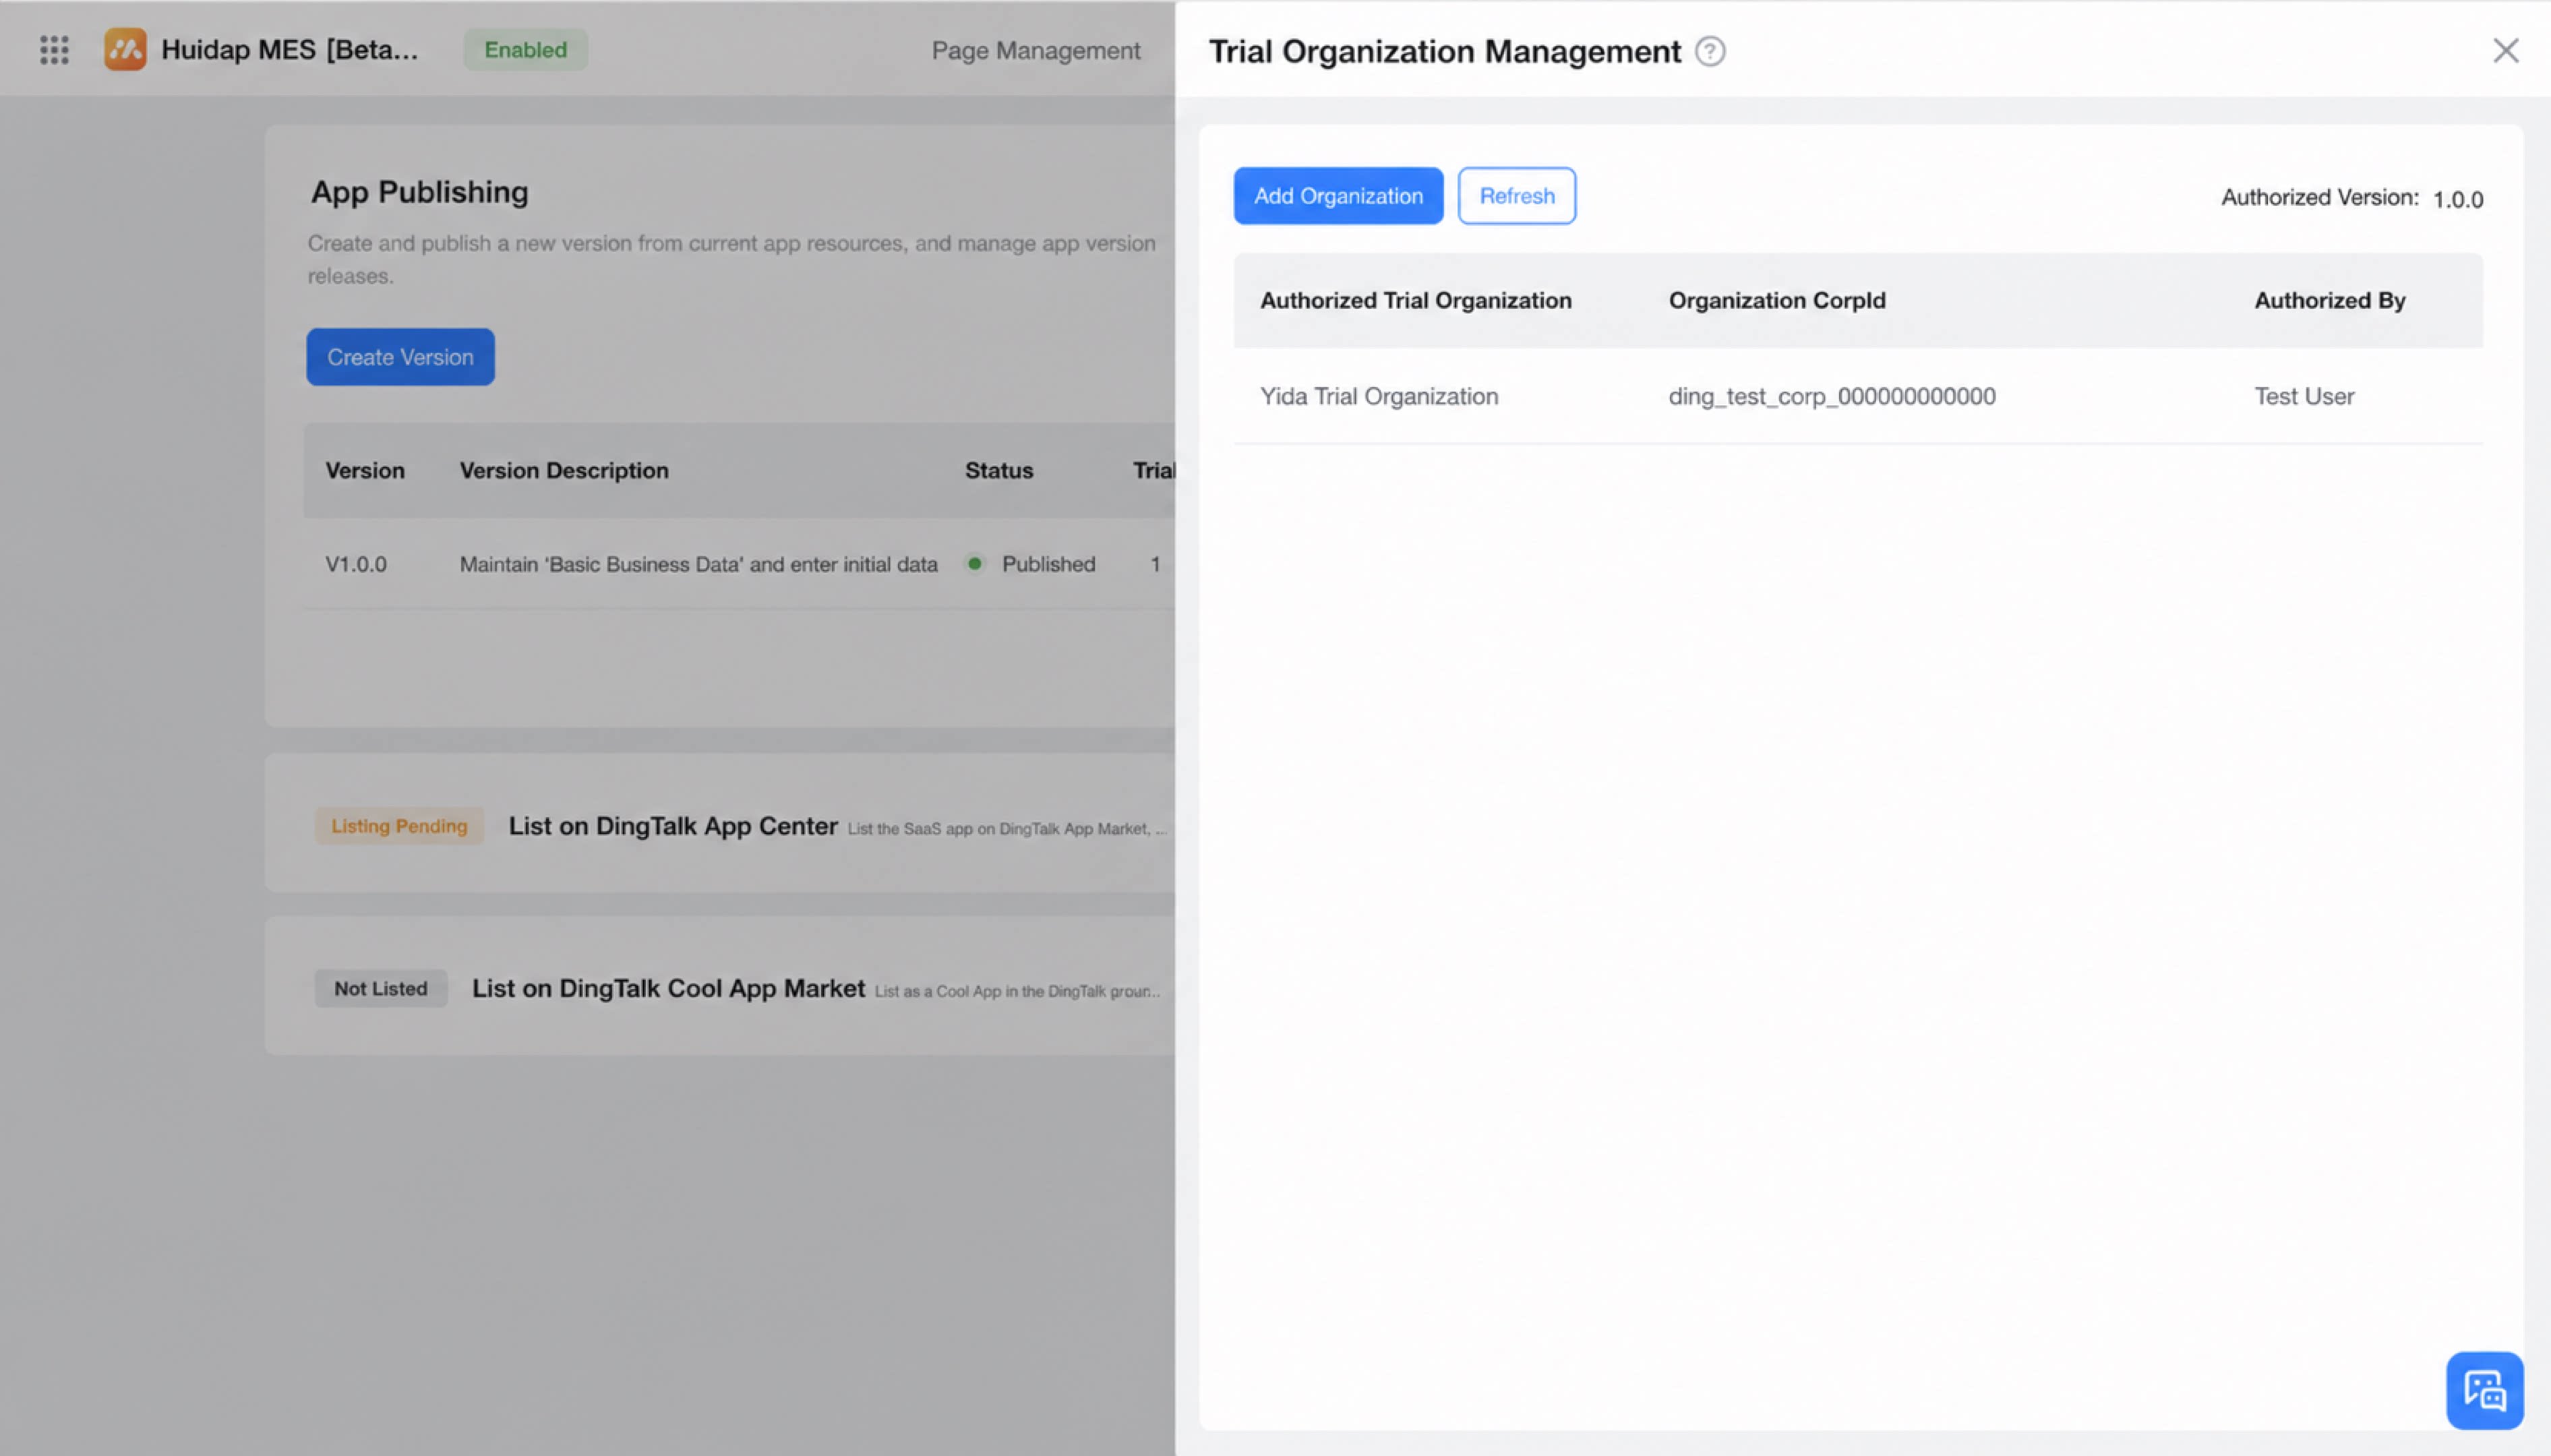The width and height of the screenshot is (2551, 1456).
Task: Click the Listing Pending tag
Action: coord(399,826)
